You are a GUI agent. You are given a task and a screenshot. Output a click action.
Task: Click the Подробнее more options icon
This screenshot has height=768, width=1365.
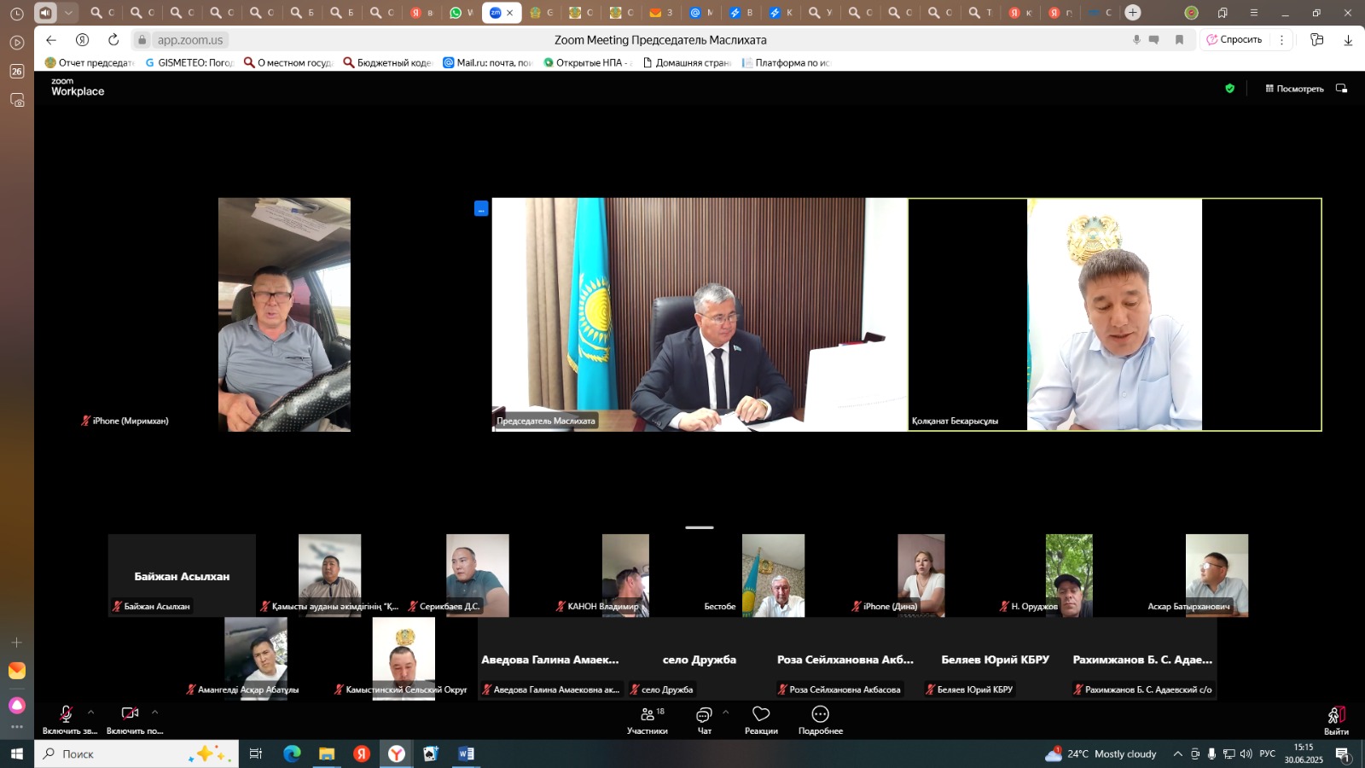[x=820, y=715]
